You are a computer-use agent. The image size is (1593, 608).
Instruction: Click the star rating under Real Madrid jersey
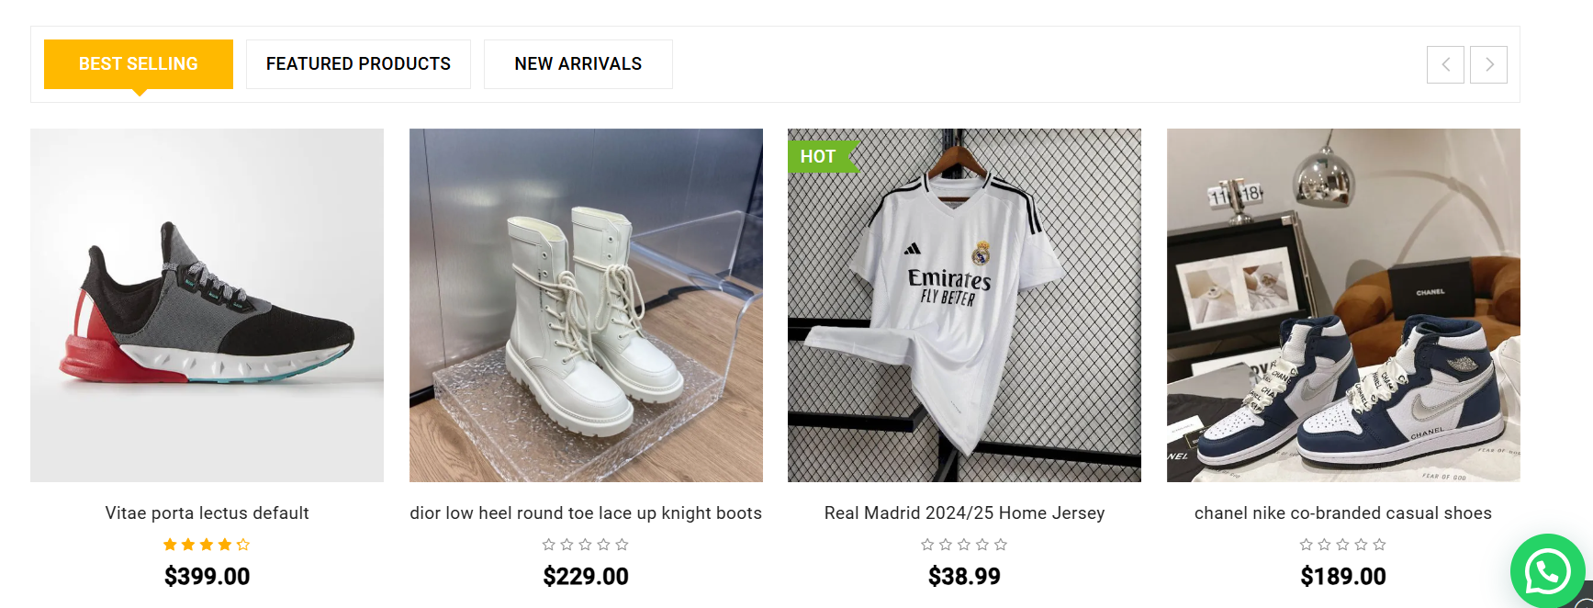[964, 545]
